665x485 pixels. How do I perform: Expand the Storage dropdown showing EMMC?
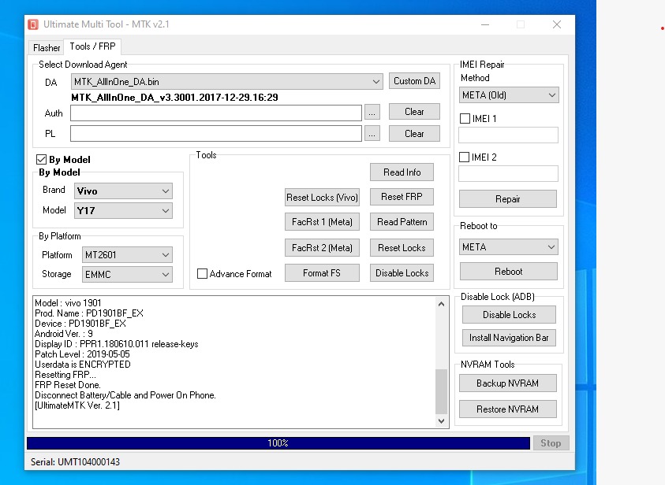pos(127,274)
